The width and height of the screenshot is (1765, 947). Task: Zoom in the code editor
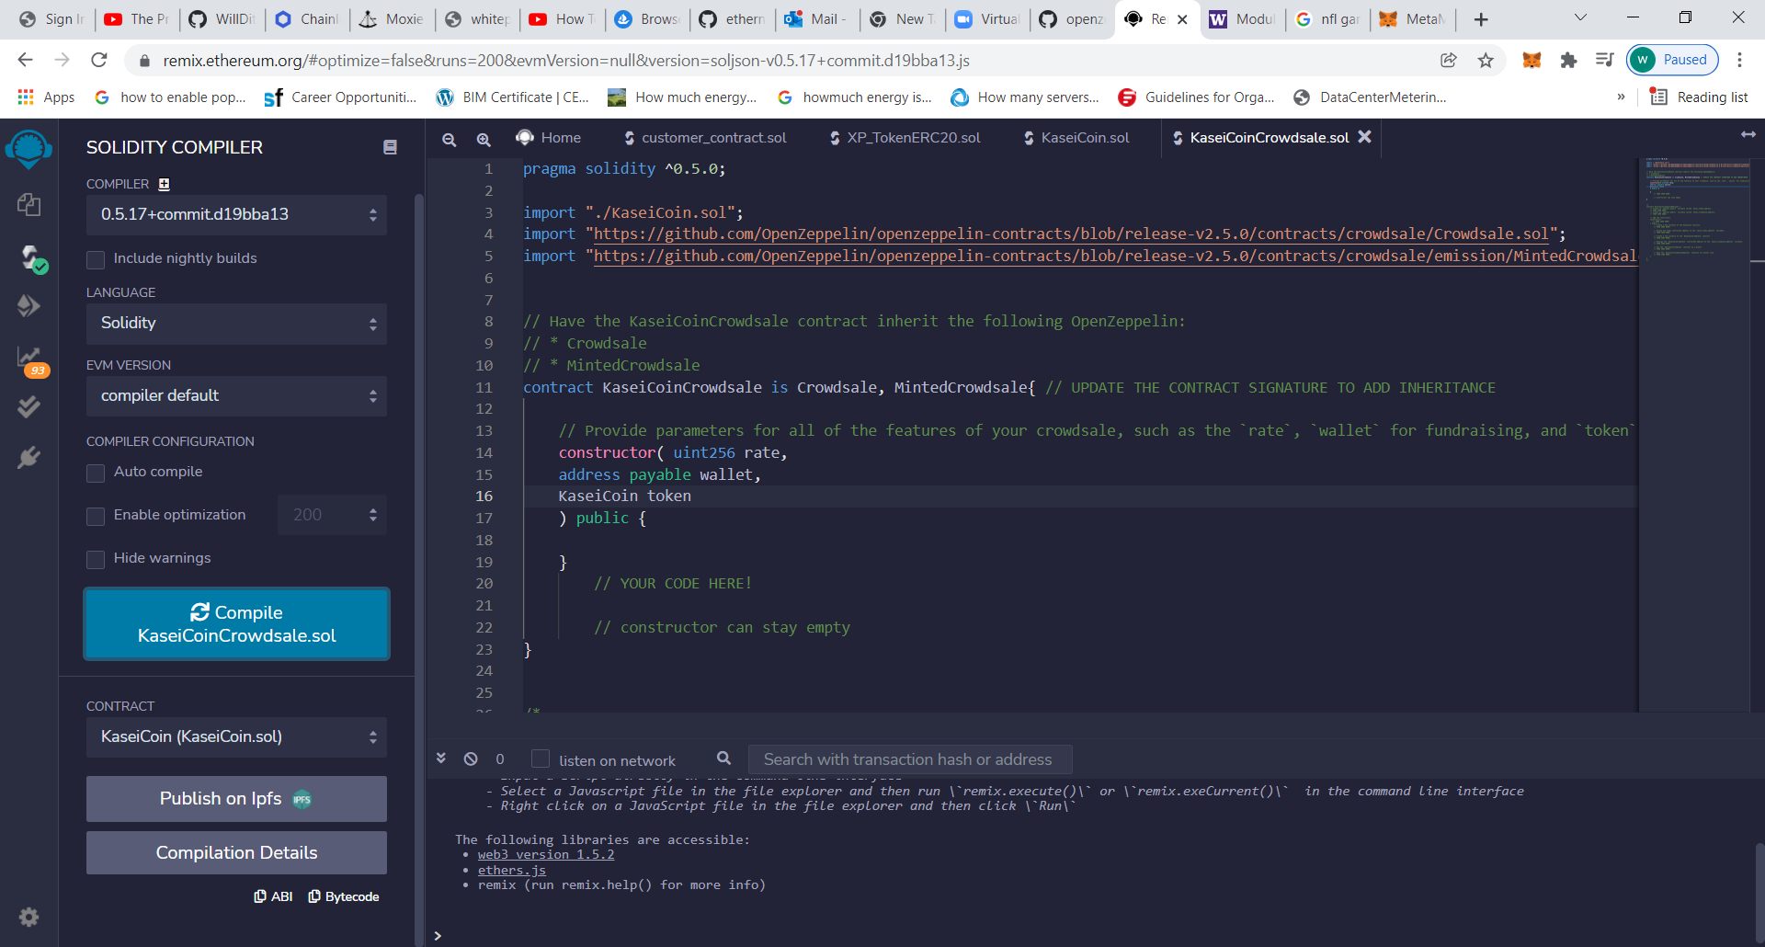point(484,139)
